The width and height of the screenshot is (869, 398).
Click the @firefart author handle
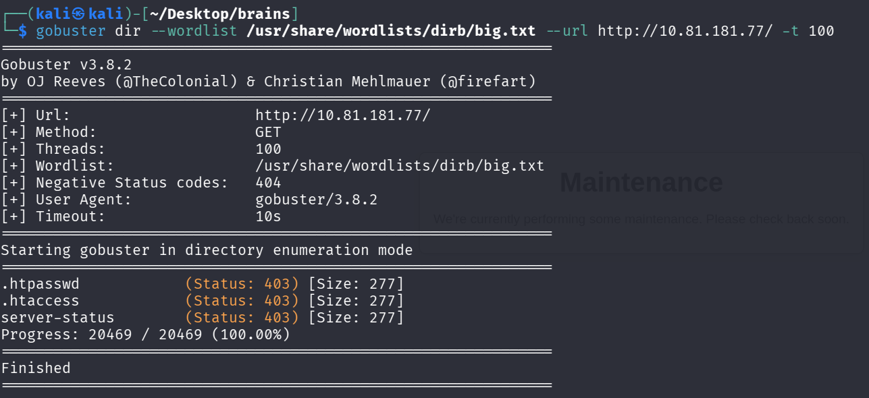pyautogui.click(x=488, y=82)
